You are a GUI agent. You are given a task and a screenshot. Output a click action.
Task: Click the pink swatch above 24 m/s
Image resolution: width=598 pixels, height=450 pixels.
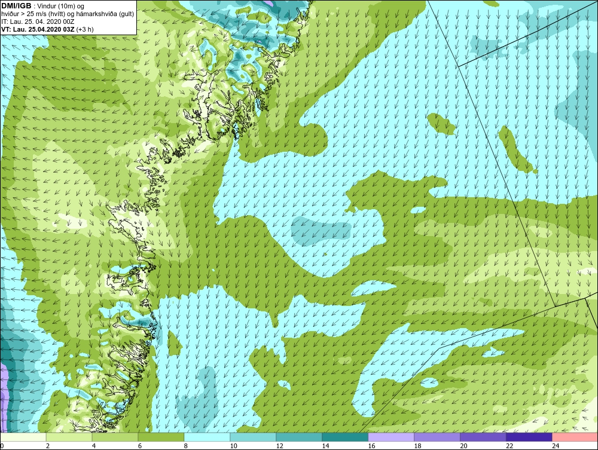[x=575, y=437]
